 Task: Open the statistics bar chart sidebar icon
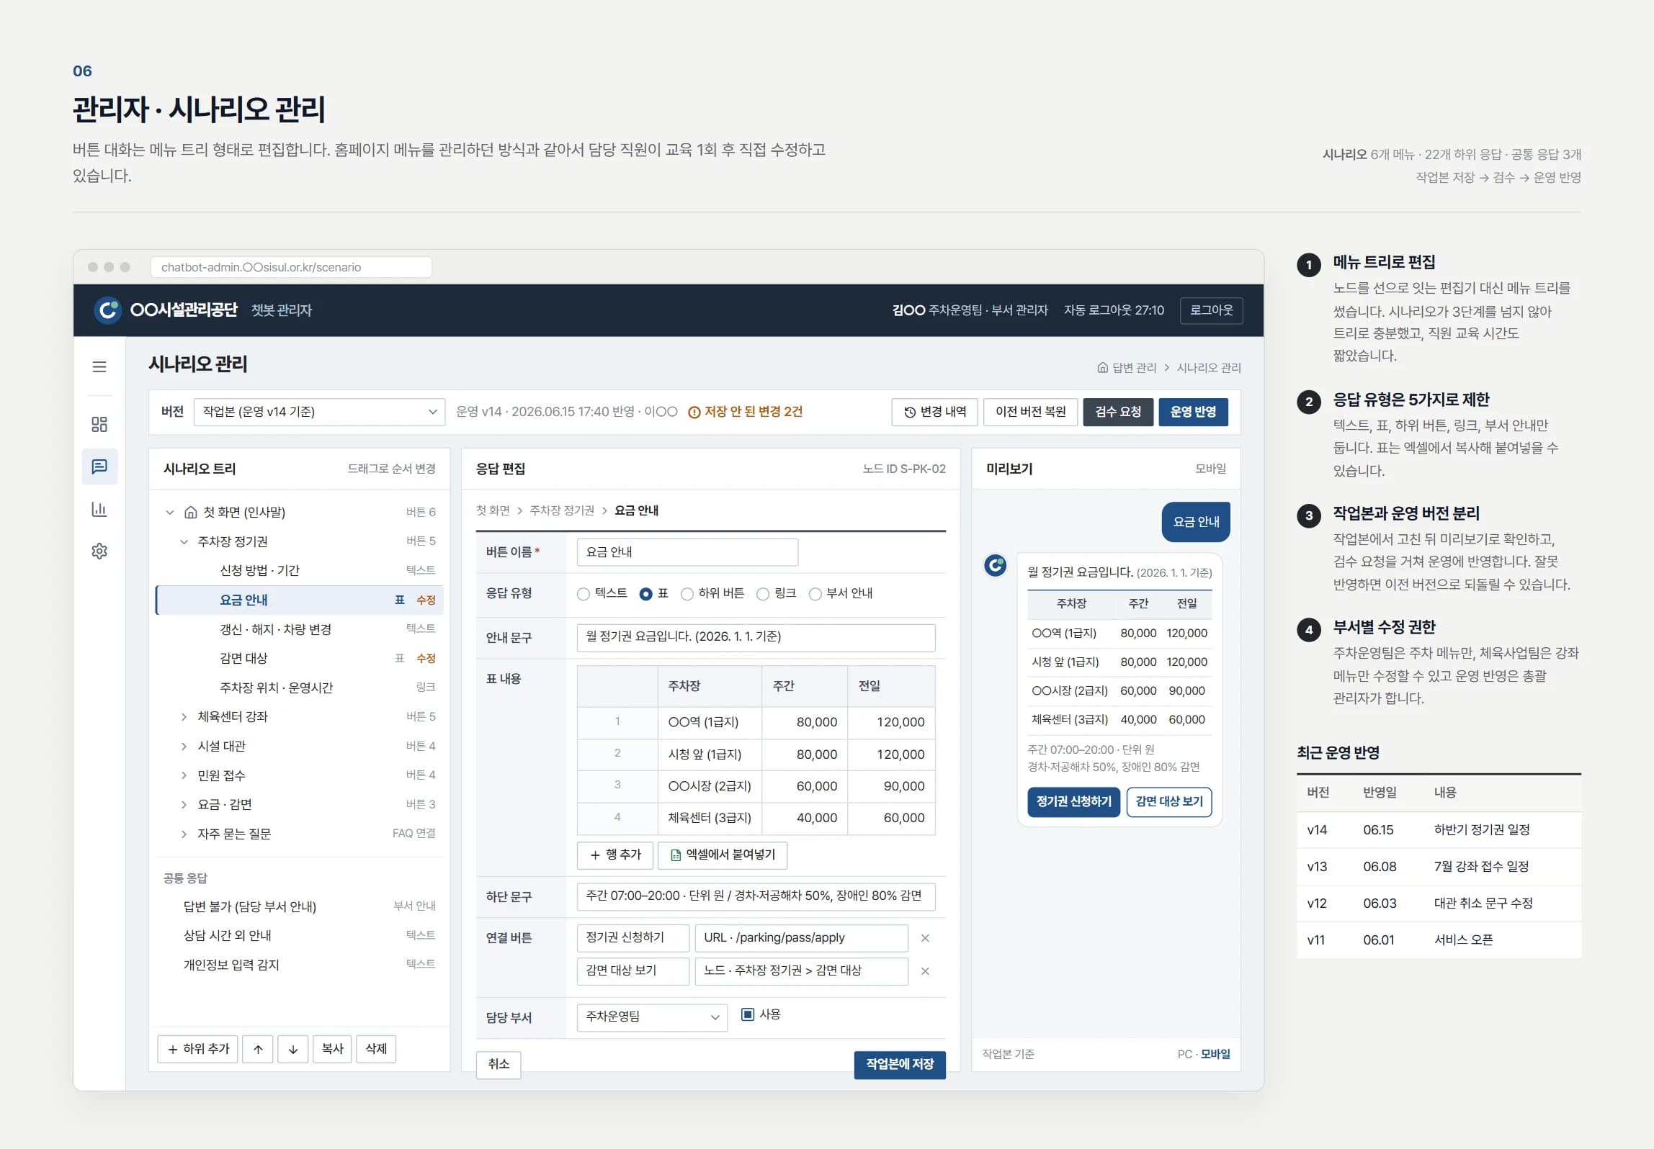(99, 509)
